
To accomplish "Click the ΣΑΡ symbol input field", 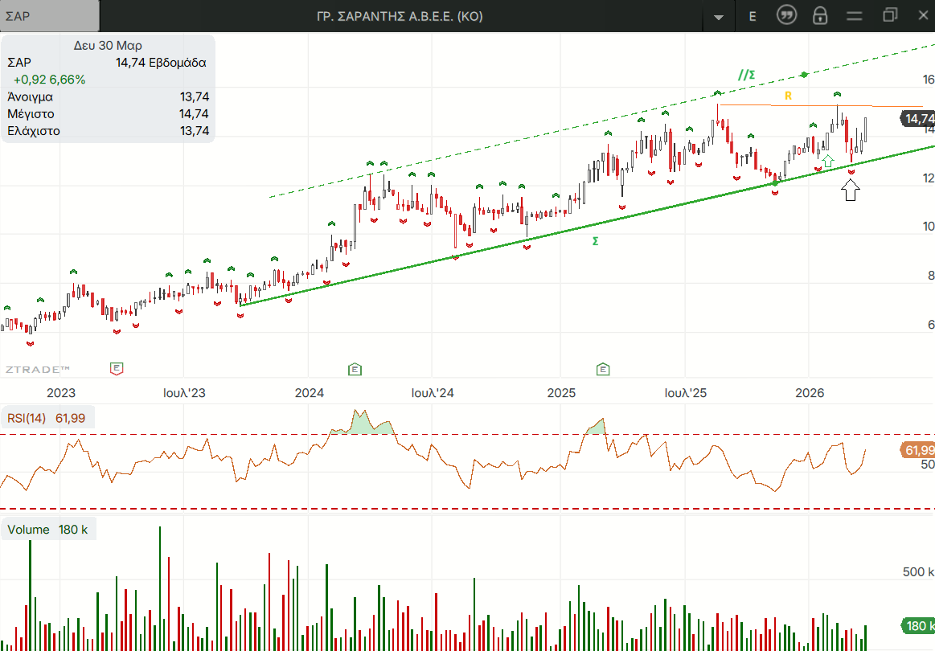I will tap(50, 16).
